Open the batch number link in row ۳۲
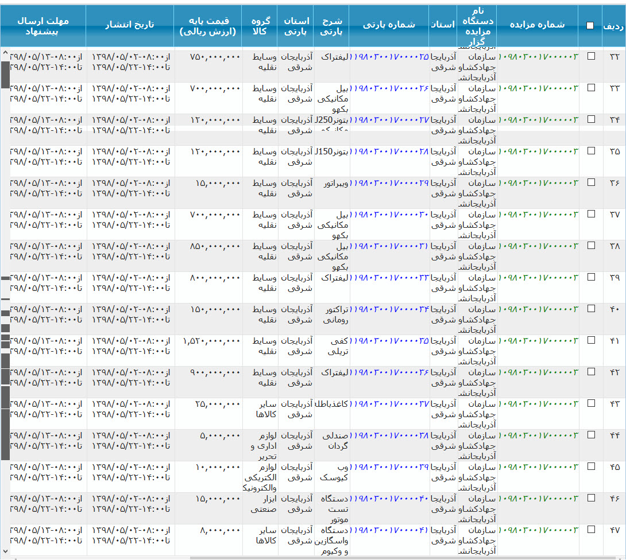The height and width of the screenshot is (560, 626). (x=390, y=57)
